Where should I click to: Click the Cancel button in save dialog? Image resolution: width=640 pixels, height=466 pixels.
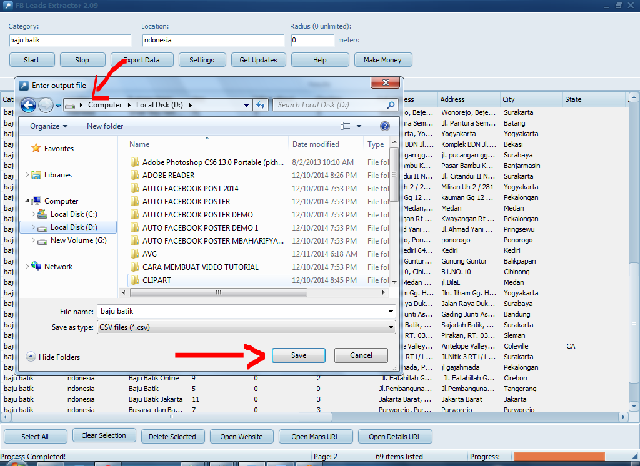coord(361,355)
